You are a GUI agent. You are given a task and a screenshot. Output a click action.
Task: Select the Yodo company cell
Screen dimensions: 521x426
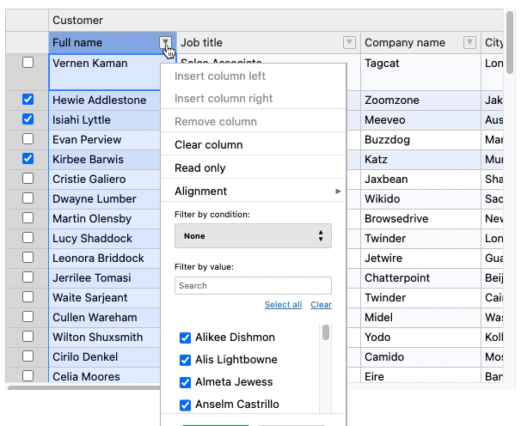tap(420, 337)
